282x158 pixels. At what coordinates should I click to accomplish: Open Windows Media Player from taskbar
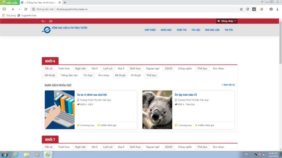pyautogui.click(x=37, y=154)
